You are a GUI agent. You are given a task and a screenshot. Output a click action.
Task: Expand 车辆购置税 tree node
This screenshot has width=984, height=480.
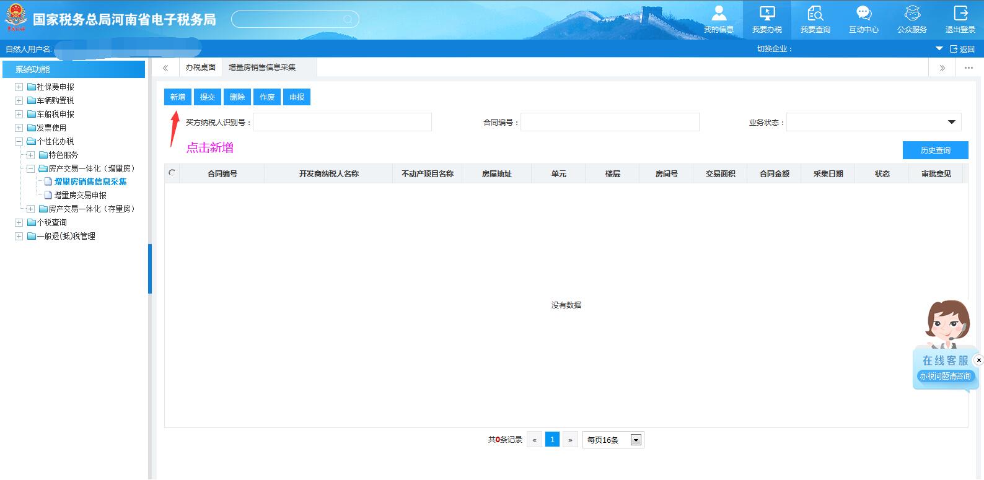click(19, 101)
